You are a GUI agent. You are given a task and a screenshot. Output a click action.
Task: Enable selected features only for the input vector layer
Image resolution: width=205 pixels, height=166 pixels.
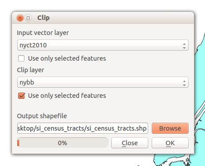coord(21,58)
